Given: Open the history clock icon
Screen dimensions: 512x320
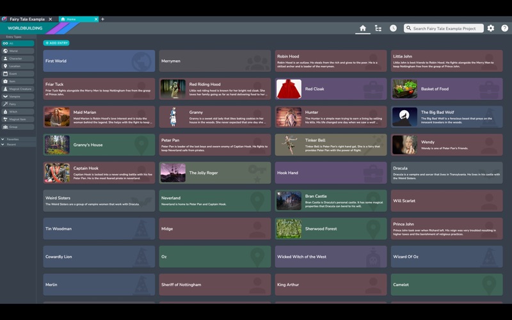Looking at the screenshot, I should coord(393,28).
